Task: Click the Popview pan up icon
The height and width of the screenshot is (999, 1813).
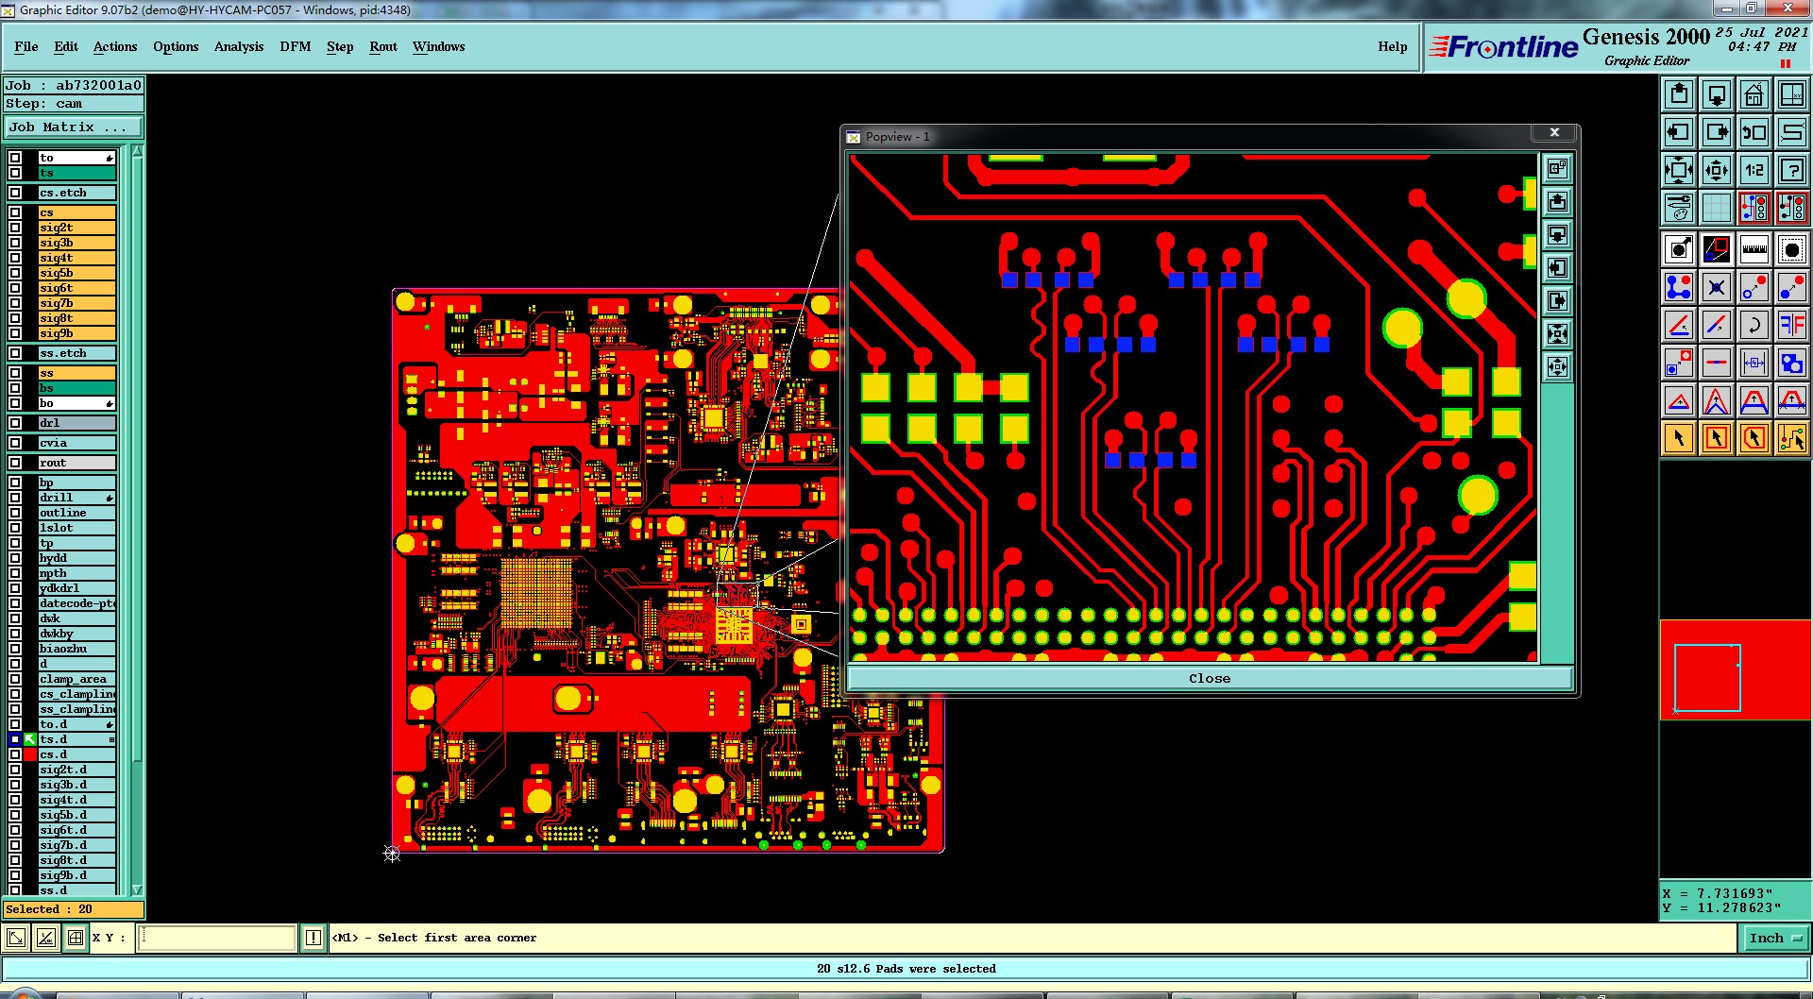Action: 1557,201
